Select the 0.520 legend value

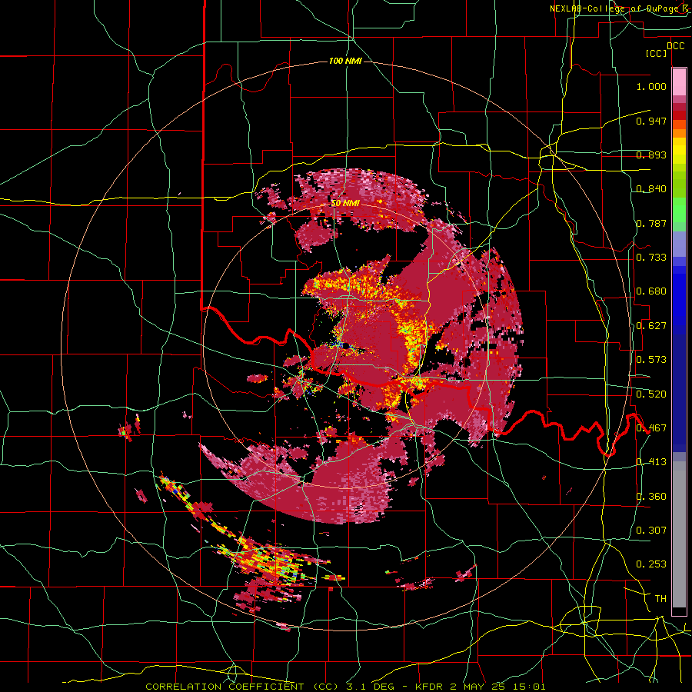pos(651,394)
